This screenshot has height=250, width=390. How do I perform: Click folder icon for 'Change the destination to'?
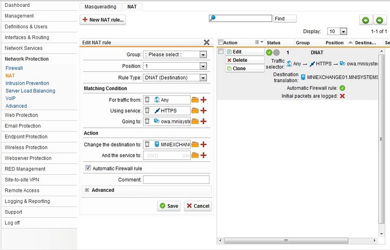[195, 145]
